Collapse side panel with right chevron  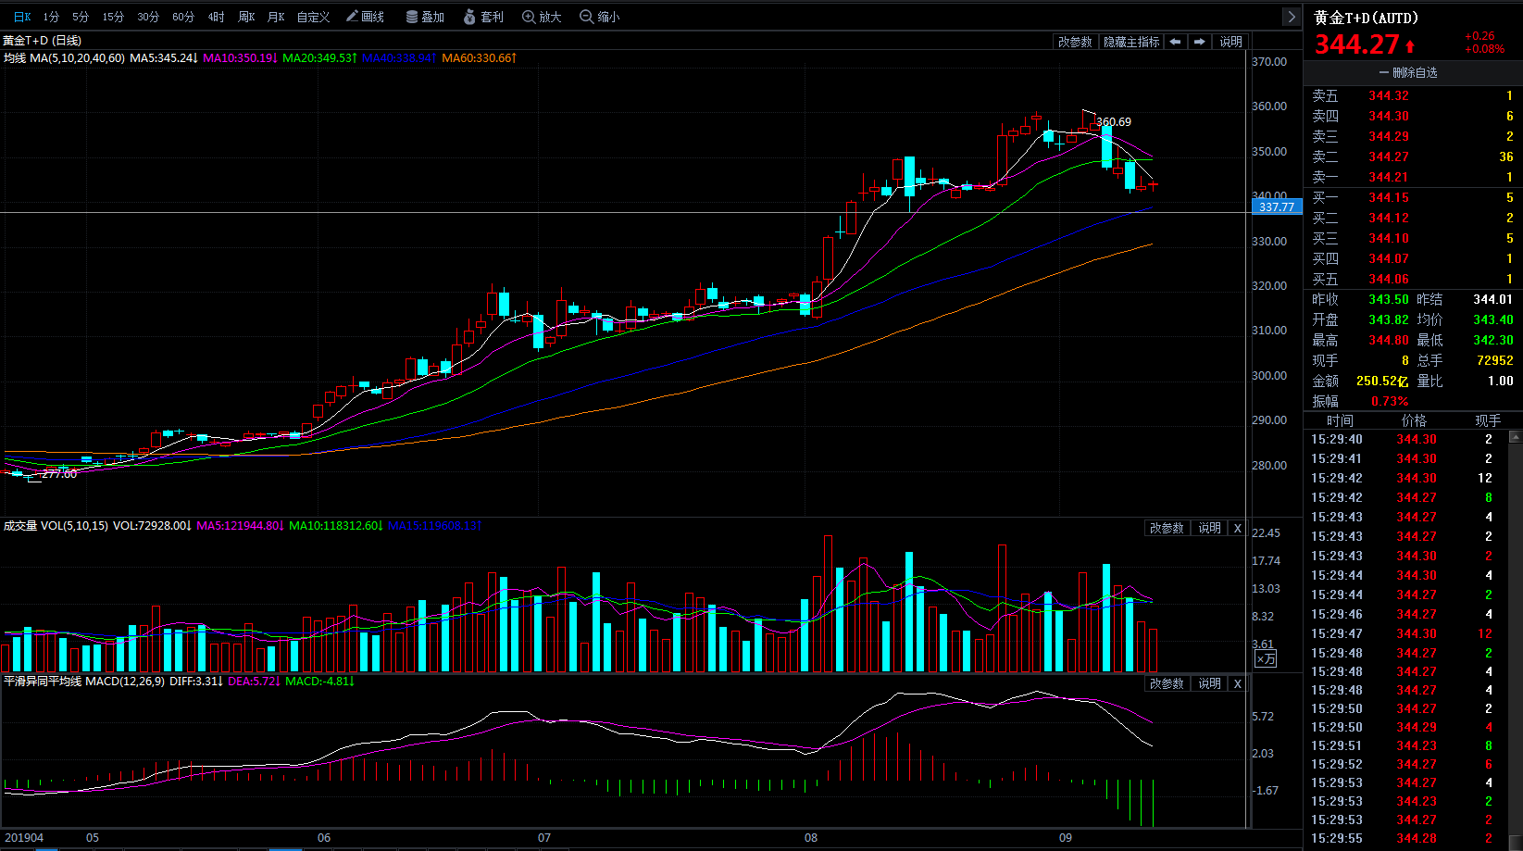point(1292,17)
